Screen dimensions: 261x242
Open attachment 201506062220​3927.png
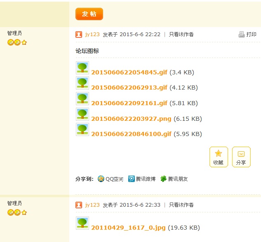point(131,119)
